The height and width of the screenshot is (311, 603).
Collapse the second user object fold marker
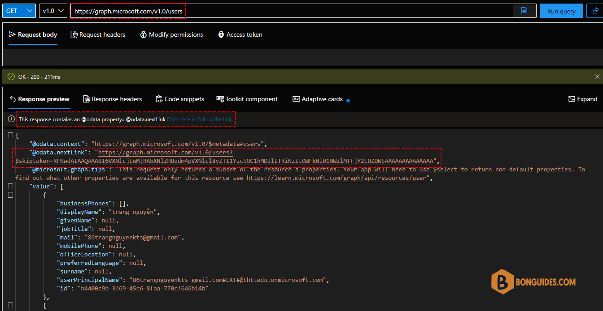10,305
